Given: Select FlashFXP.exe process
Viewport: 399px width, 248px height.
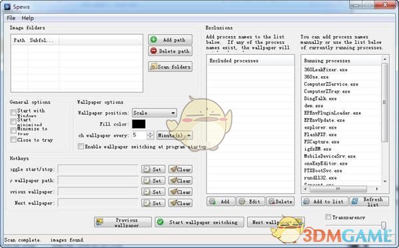Looking at the screenshot, I should coord(320,135).
